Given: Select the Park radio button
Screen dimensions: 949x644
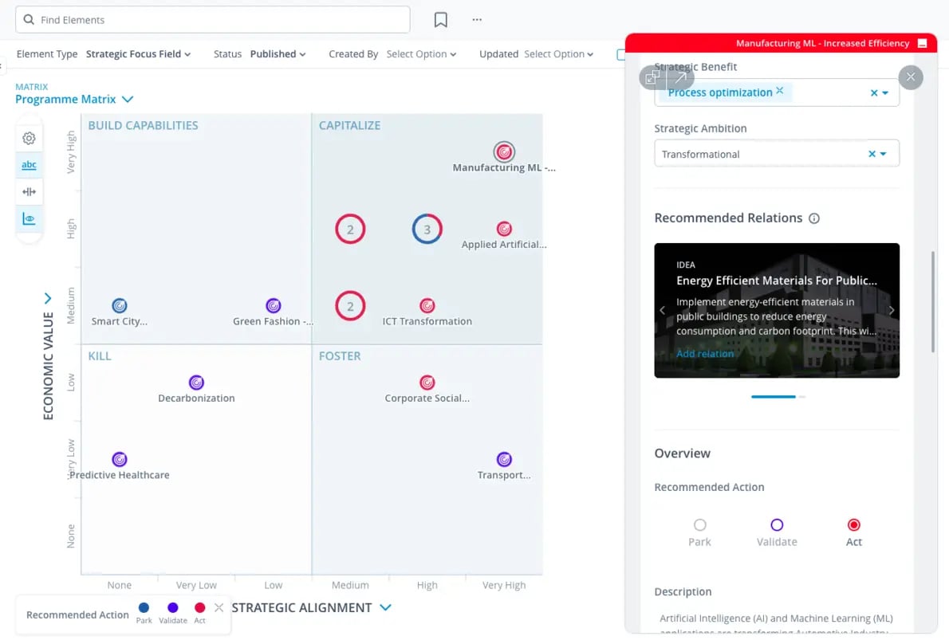Looking at the screenshot, I should click(x=699, y=524).
